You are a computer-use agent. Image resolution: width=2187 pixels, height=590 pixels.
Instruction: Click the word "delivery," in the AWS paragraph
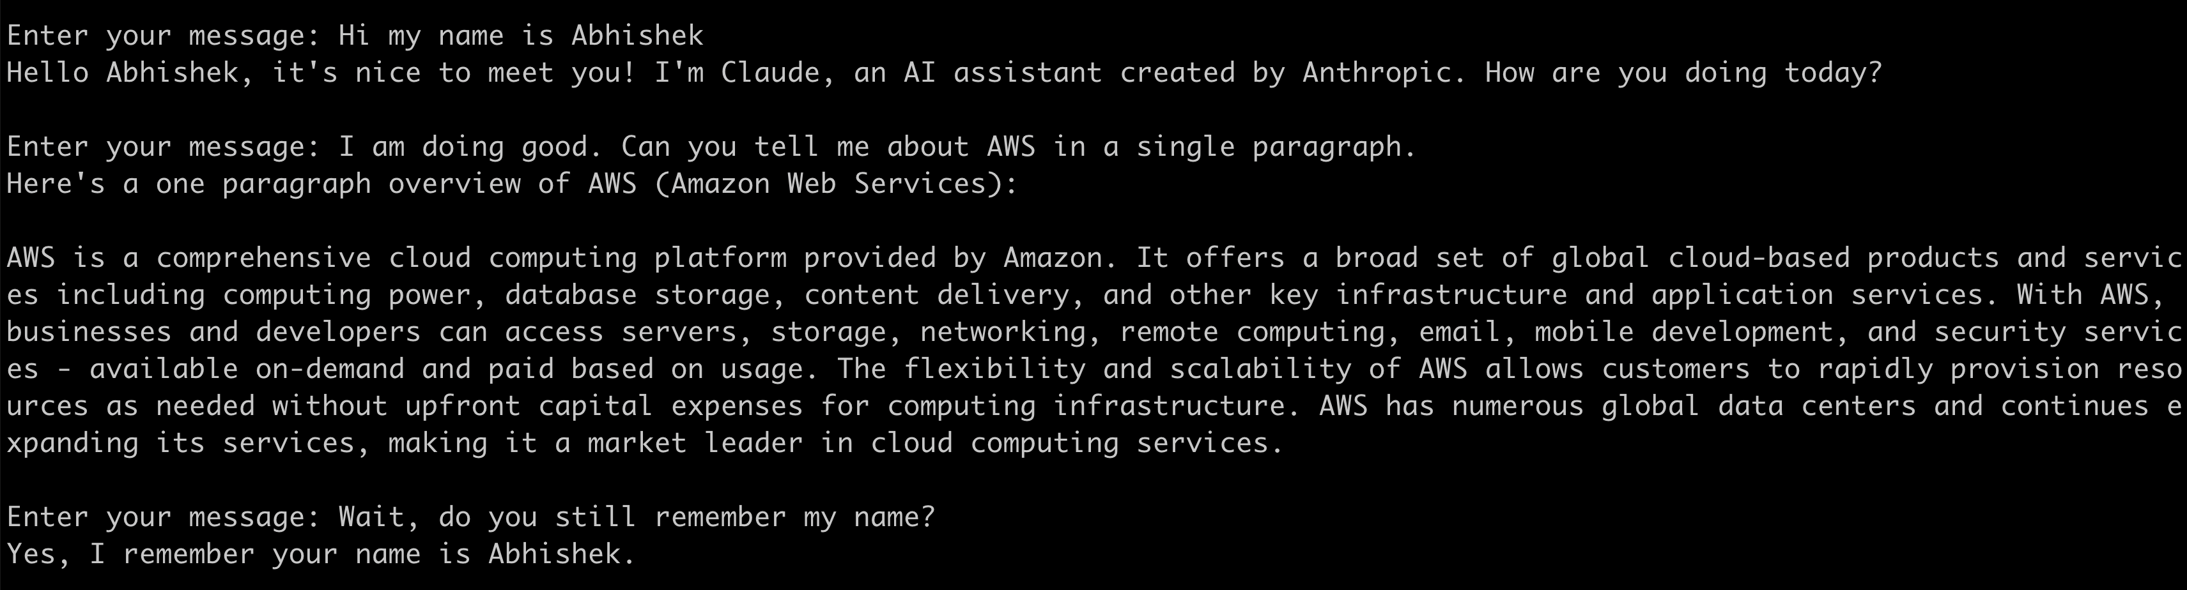(1011, 295)
